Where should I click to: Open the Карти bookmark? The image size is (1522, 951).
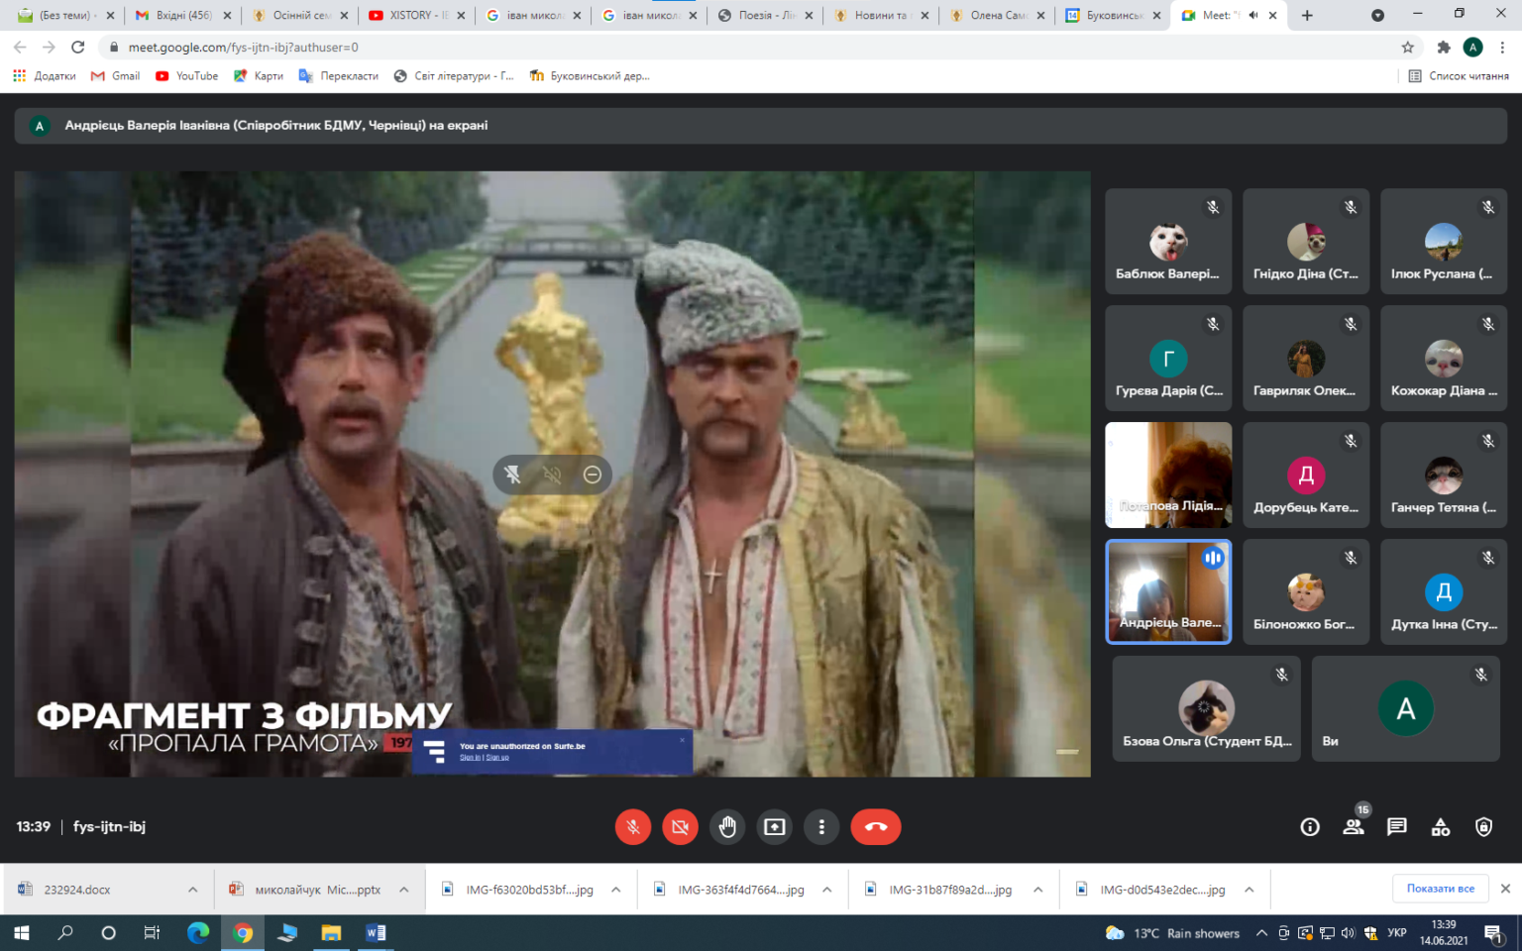[259, 75]
